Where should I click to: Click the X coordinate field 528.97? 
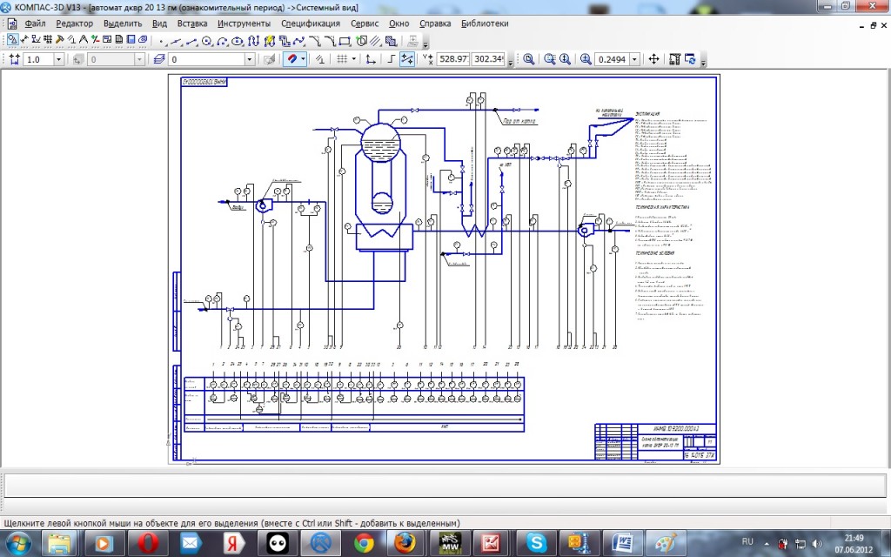(452, 59)
